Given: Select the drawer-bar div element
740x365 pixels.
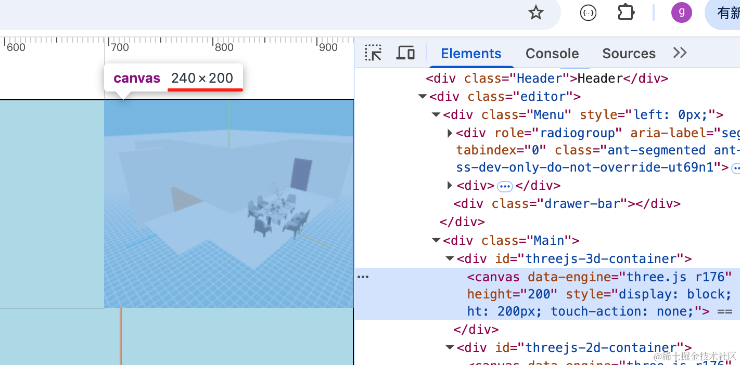Looking at the screenshot, I should coord(567,204).
